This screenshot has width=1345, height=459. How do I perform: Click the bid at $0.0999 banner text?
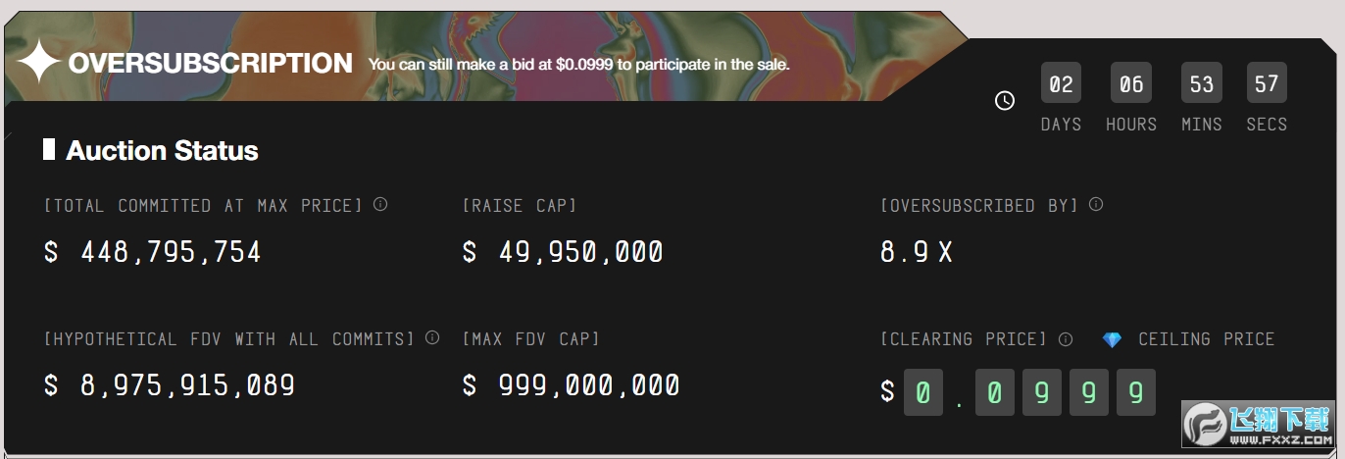578,65
